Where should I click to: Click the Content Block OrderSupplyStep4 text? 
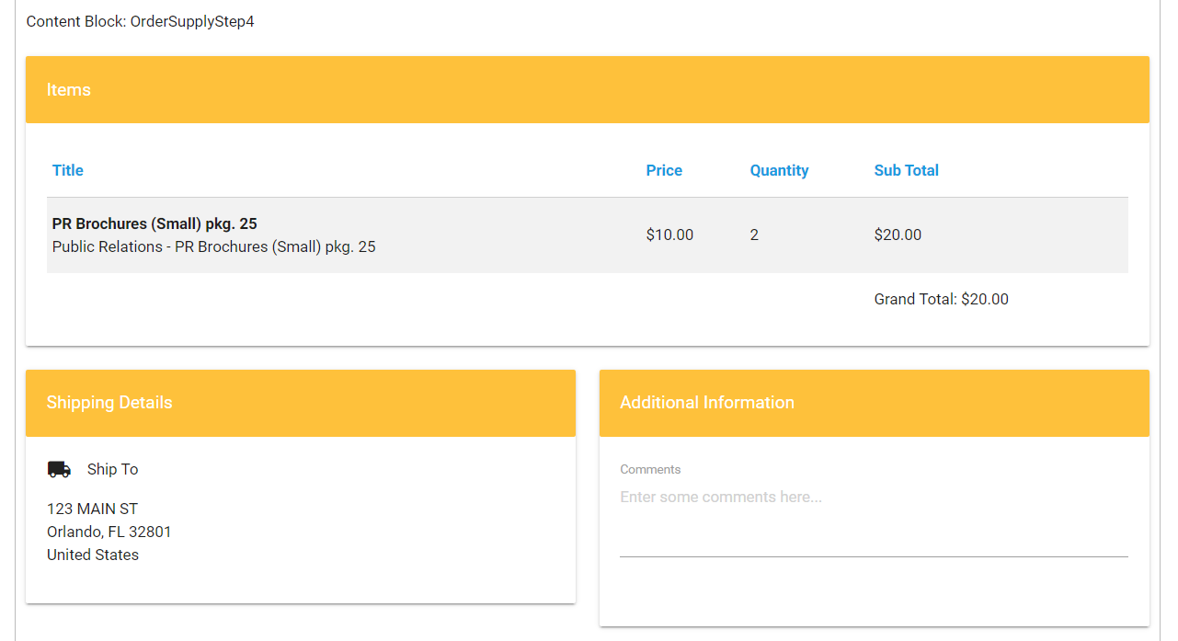click(140, 21)
